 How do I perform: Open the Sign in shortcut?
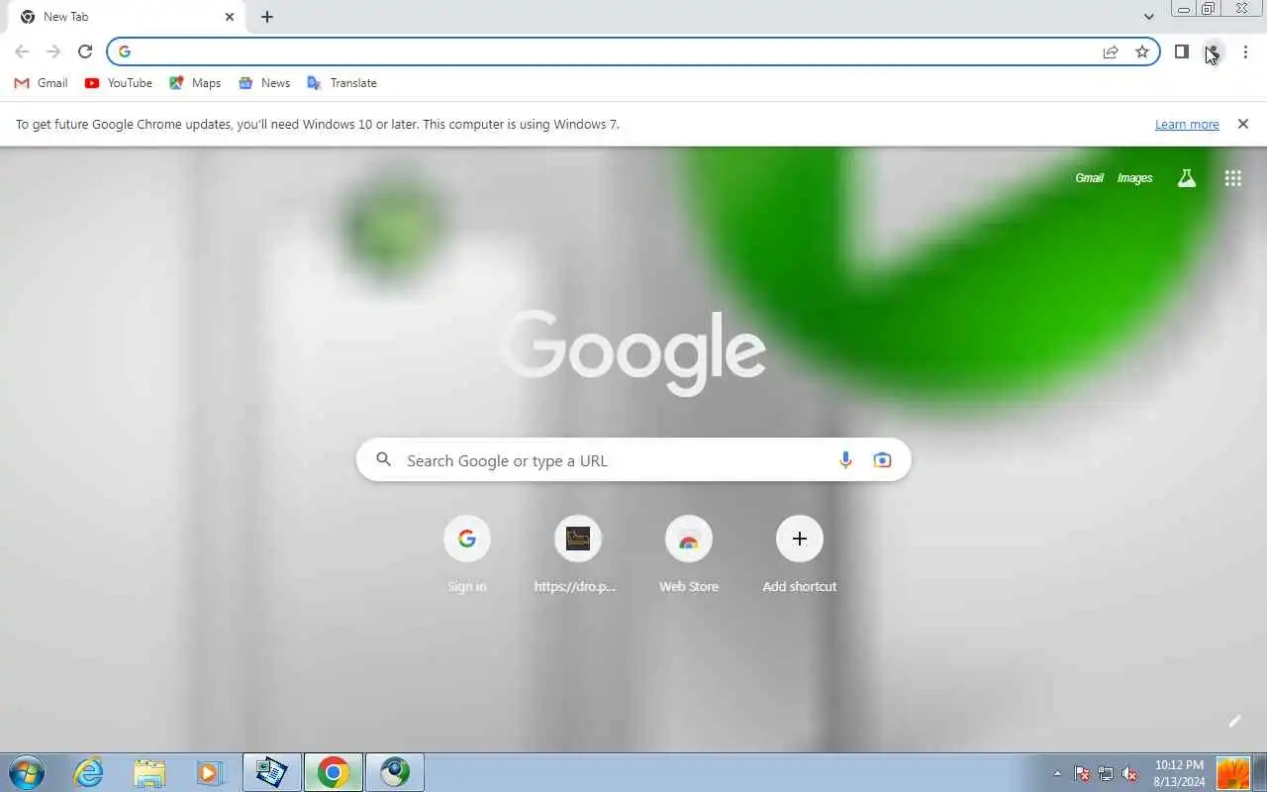pyautogui.click(x=467, y=554)
